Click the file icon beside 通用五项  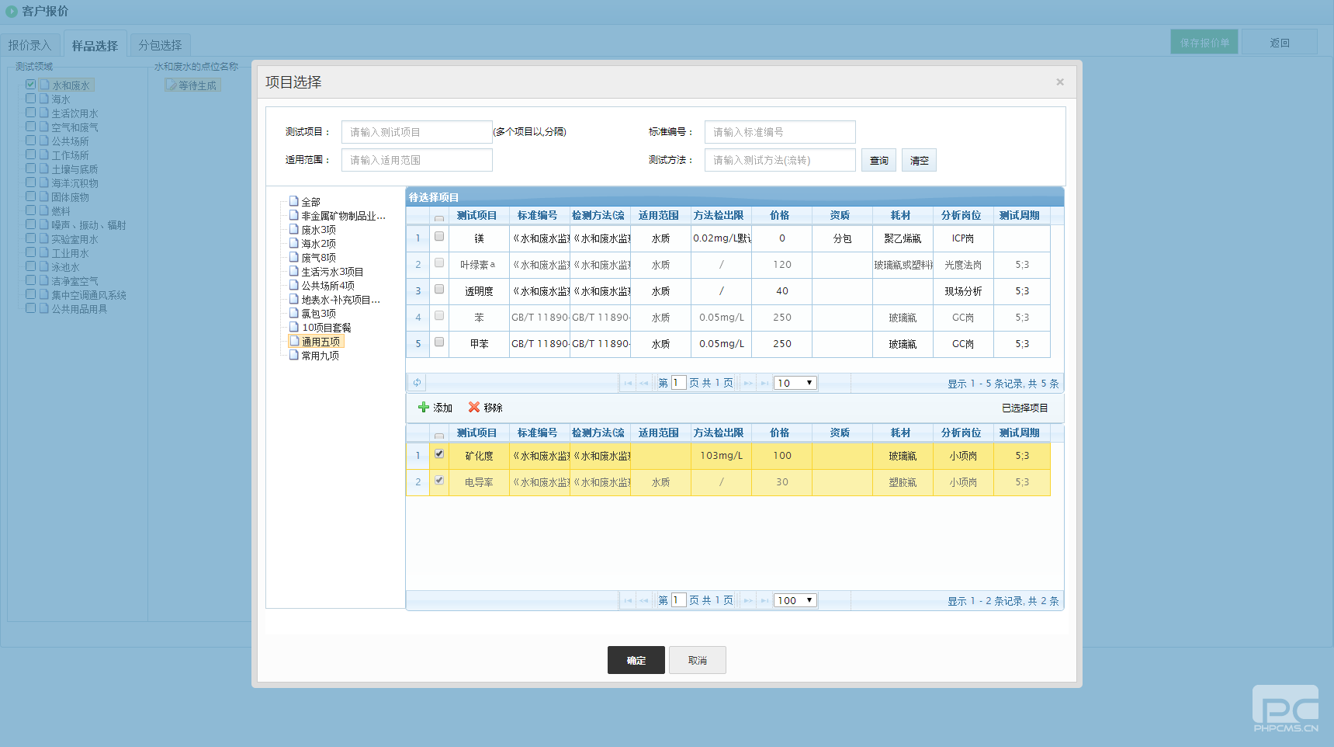(x=294, y=342)
